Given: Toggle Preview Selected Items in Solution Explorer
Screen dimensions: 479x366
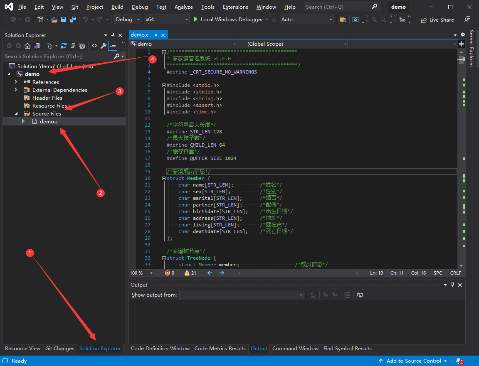Looking at the screenshot, I should click(113, 46).
